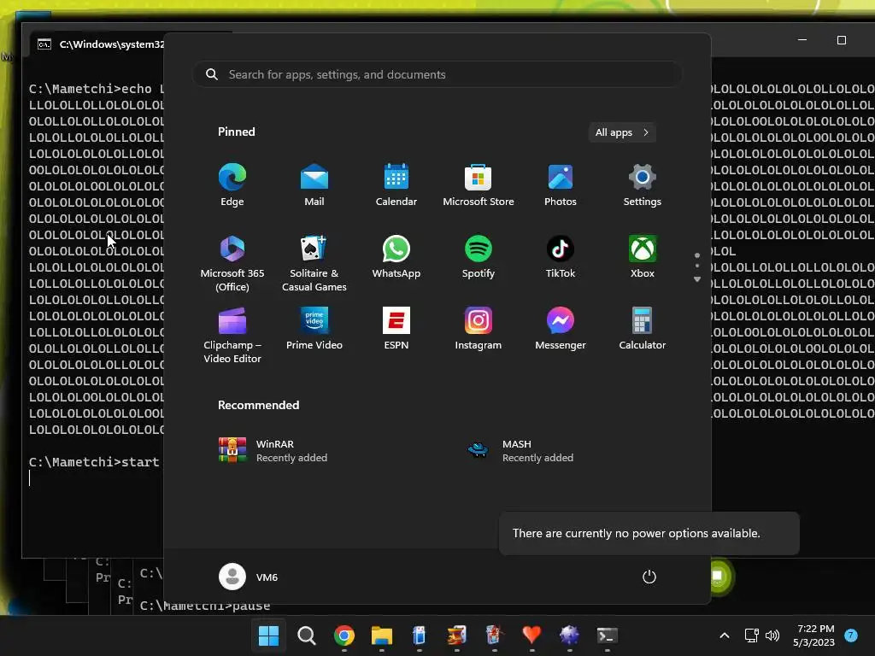This screenshot has width=875, height=656.
Task: Launch Spotify
Action: pos(479,257)
